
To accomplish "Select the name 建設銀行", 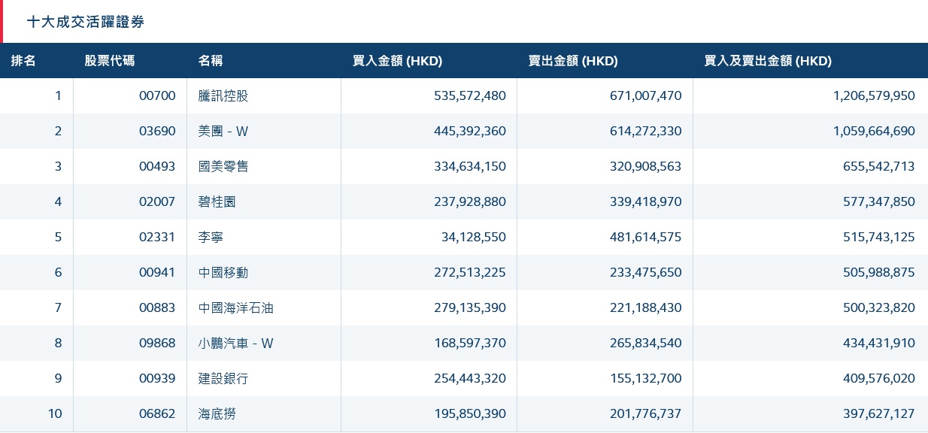I will tap(223, 378).
